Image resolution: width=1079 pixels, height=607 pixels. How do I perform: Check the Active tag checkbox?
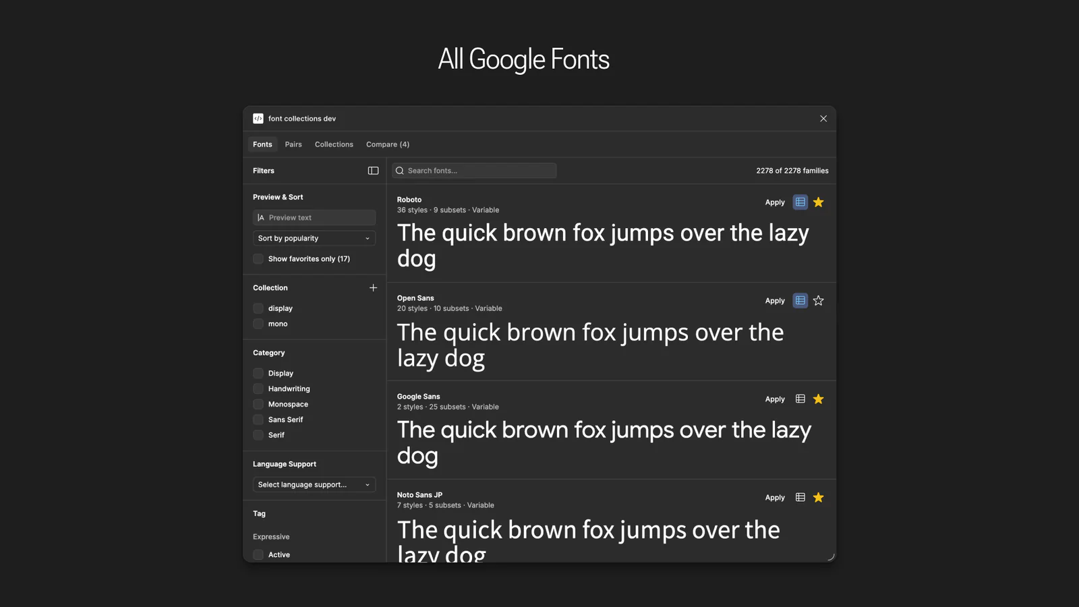[258, 554]
